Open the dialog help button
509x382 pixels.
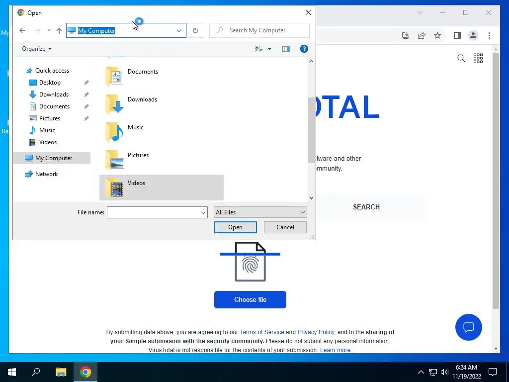(304, 49)
